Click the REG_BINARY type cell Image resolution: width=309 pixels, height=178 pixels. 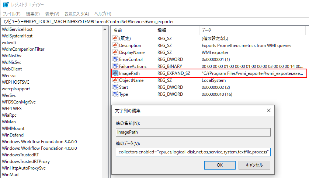[170, 66]
